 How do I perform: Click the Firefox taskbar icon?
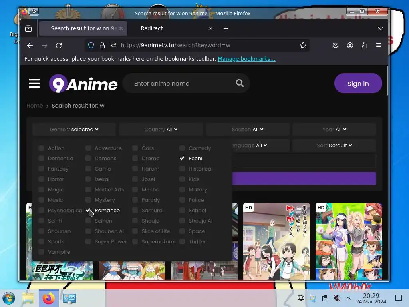point(49,298)
